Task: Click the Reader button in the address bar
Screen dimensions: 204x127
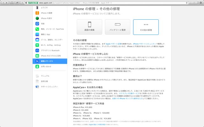Action: tap(193, 3)
